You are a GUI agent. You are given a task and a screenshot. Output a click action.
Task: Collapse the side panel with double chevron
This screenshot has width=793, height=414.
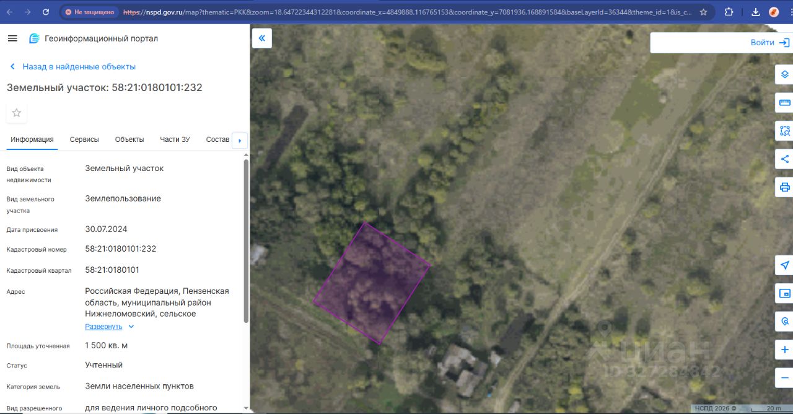pos(261,38)
